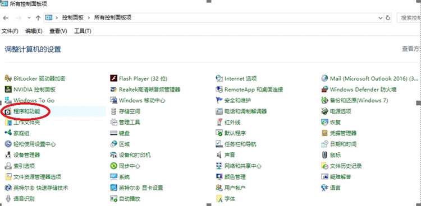Expand the address bar history dropdown
Screen dimensions: 421x206
point(380,18)
